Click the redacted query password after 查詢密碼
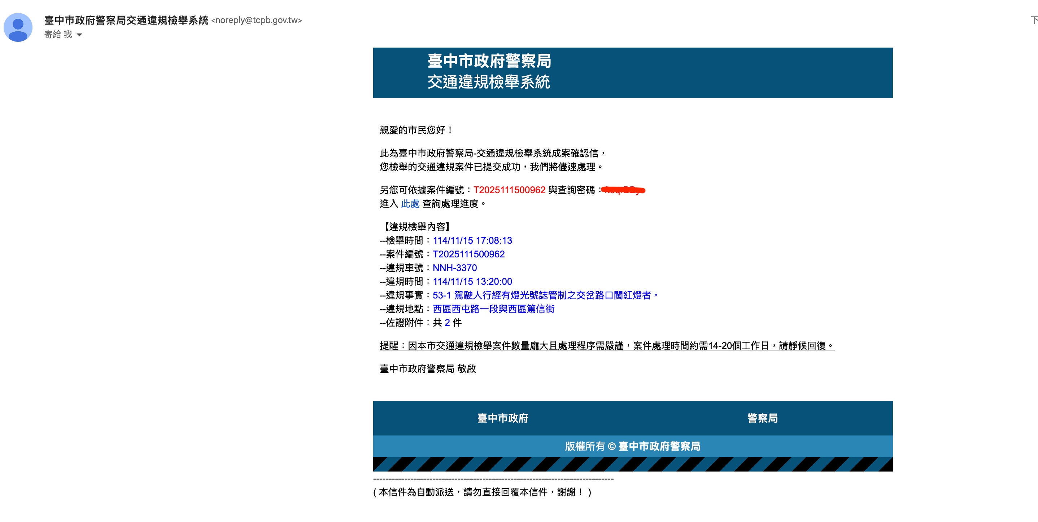Viewport: 1038px width, 522px height. coord(623,190)
